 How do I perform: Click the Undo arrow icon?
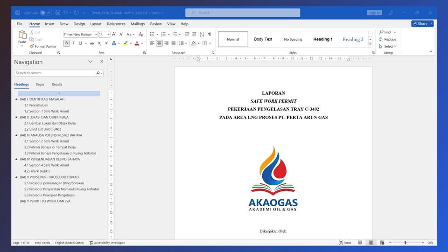pos(65,13)
